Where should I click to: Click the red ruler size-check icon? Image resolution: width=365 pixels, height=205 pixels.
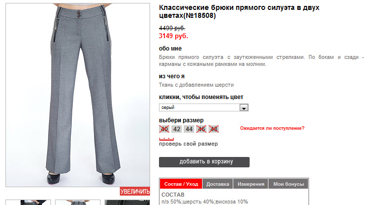click(166, 139)
